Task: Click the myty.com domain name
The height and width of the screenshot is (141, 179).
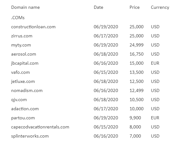Action: 21,45
